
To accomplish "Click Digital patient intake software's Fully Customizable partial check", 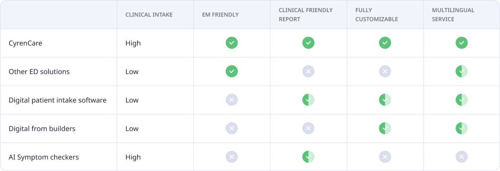I will pyautogui.click(x=385, y=100).
